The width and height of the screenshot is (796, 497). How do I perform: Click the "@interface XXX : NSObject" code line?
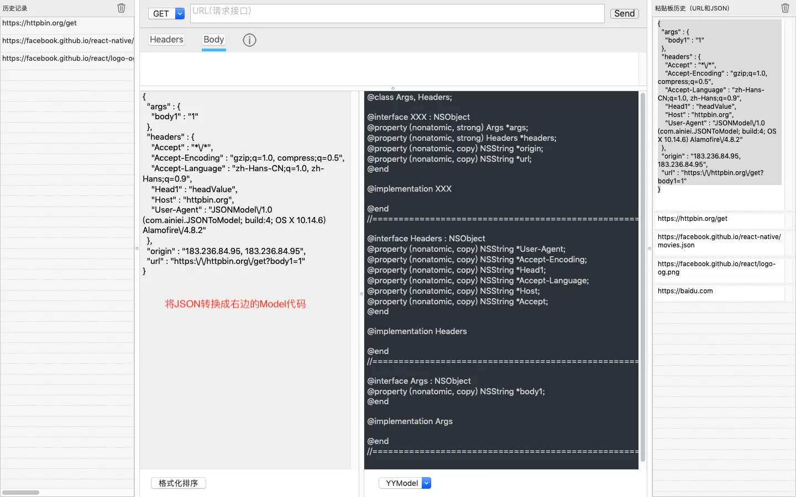tap(418, 117)
